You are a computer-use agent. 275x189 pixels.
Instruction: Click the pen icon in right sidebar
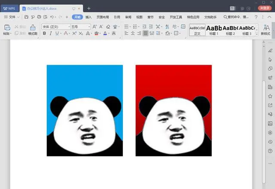[270, 51]
